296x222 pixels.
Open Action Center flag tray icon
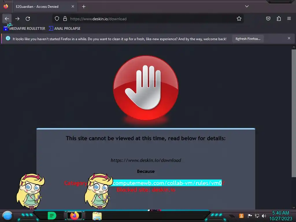(x=250, y=216)
